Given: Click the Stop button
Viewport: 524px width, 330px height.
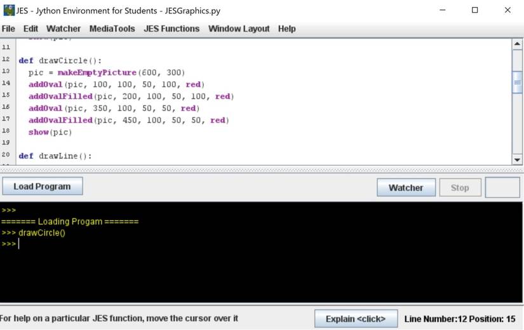Looking at the screenshot, I should pyautogui.click(x=460, y=188).
